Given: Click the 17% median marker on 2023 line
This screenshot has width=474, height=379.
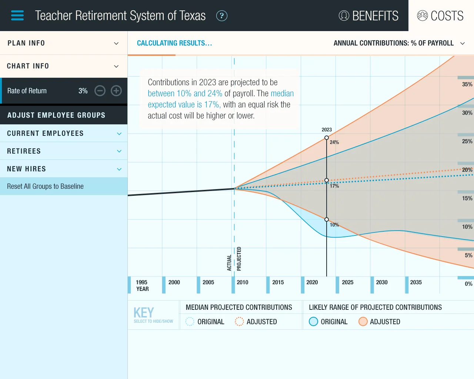Looking at the screenshot, I should (x=327, y=180).
